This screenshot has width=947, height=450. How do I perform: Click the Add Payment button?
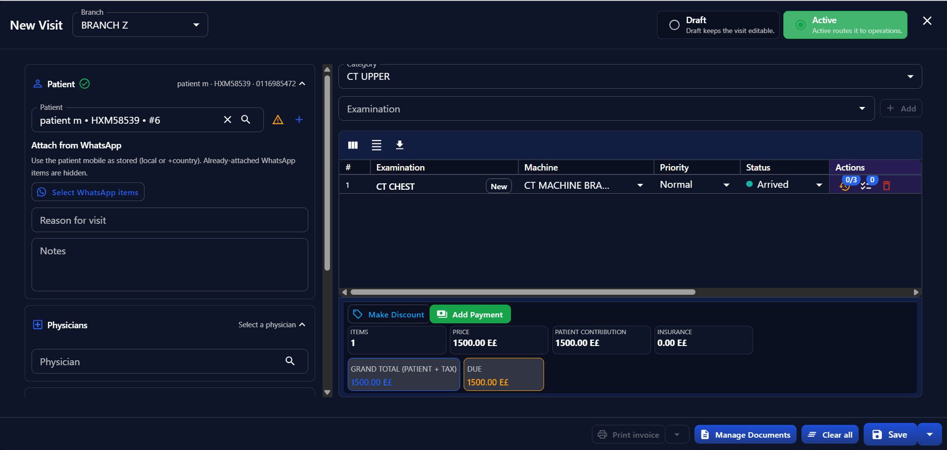470,314
